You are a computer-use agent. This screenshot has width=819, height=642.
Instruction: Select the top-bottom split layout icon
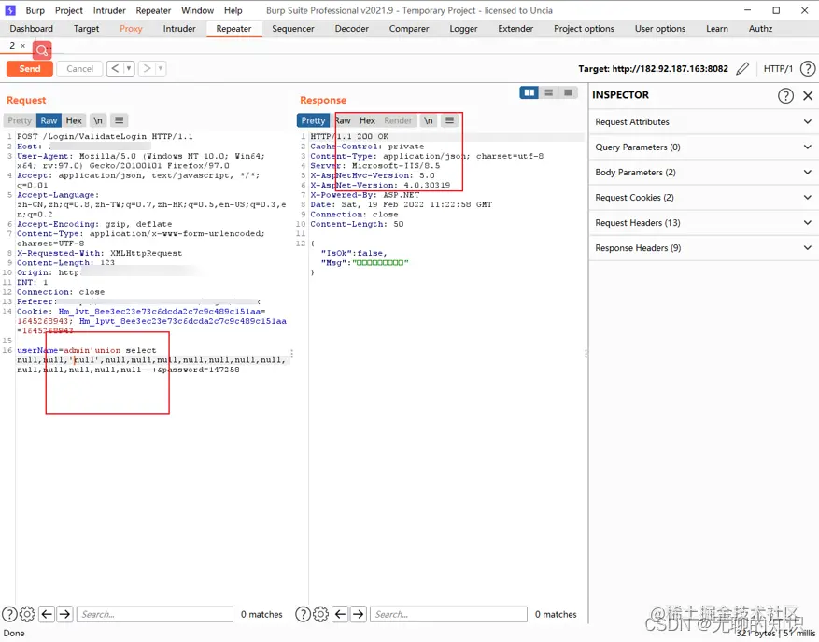(548, 92)
